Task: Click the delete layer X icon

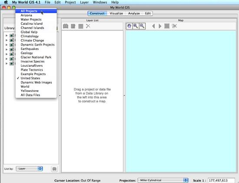Action: coord(88,26)
